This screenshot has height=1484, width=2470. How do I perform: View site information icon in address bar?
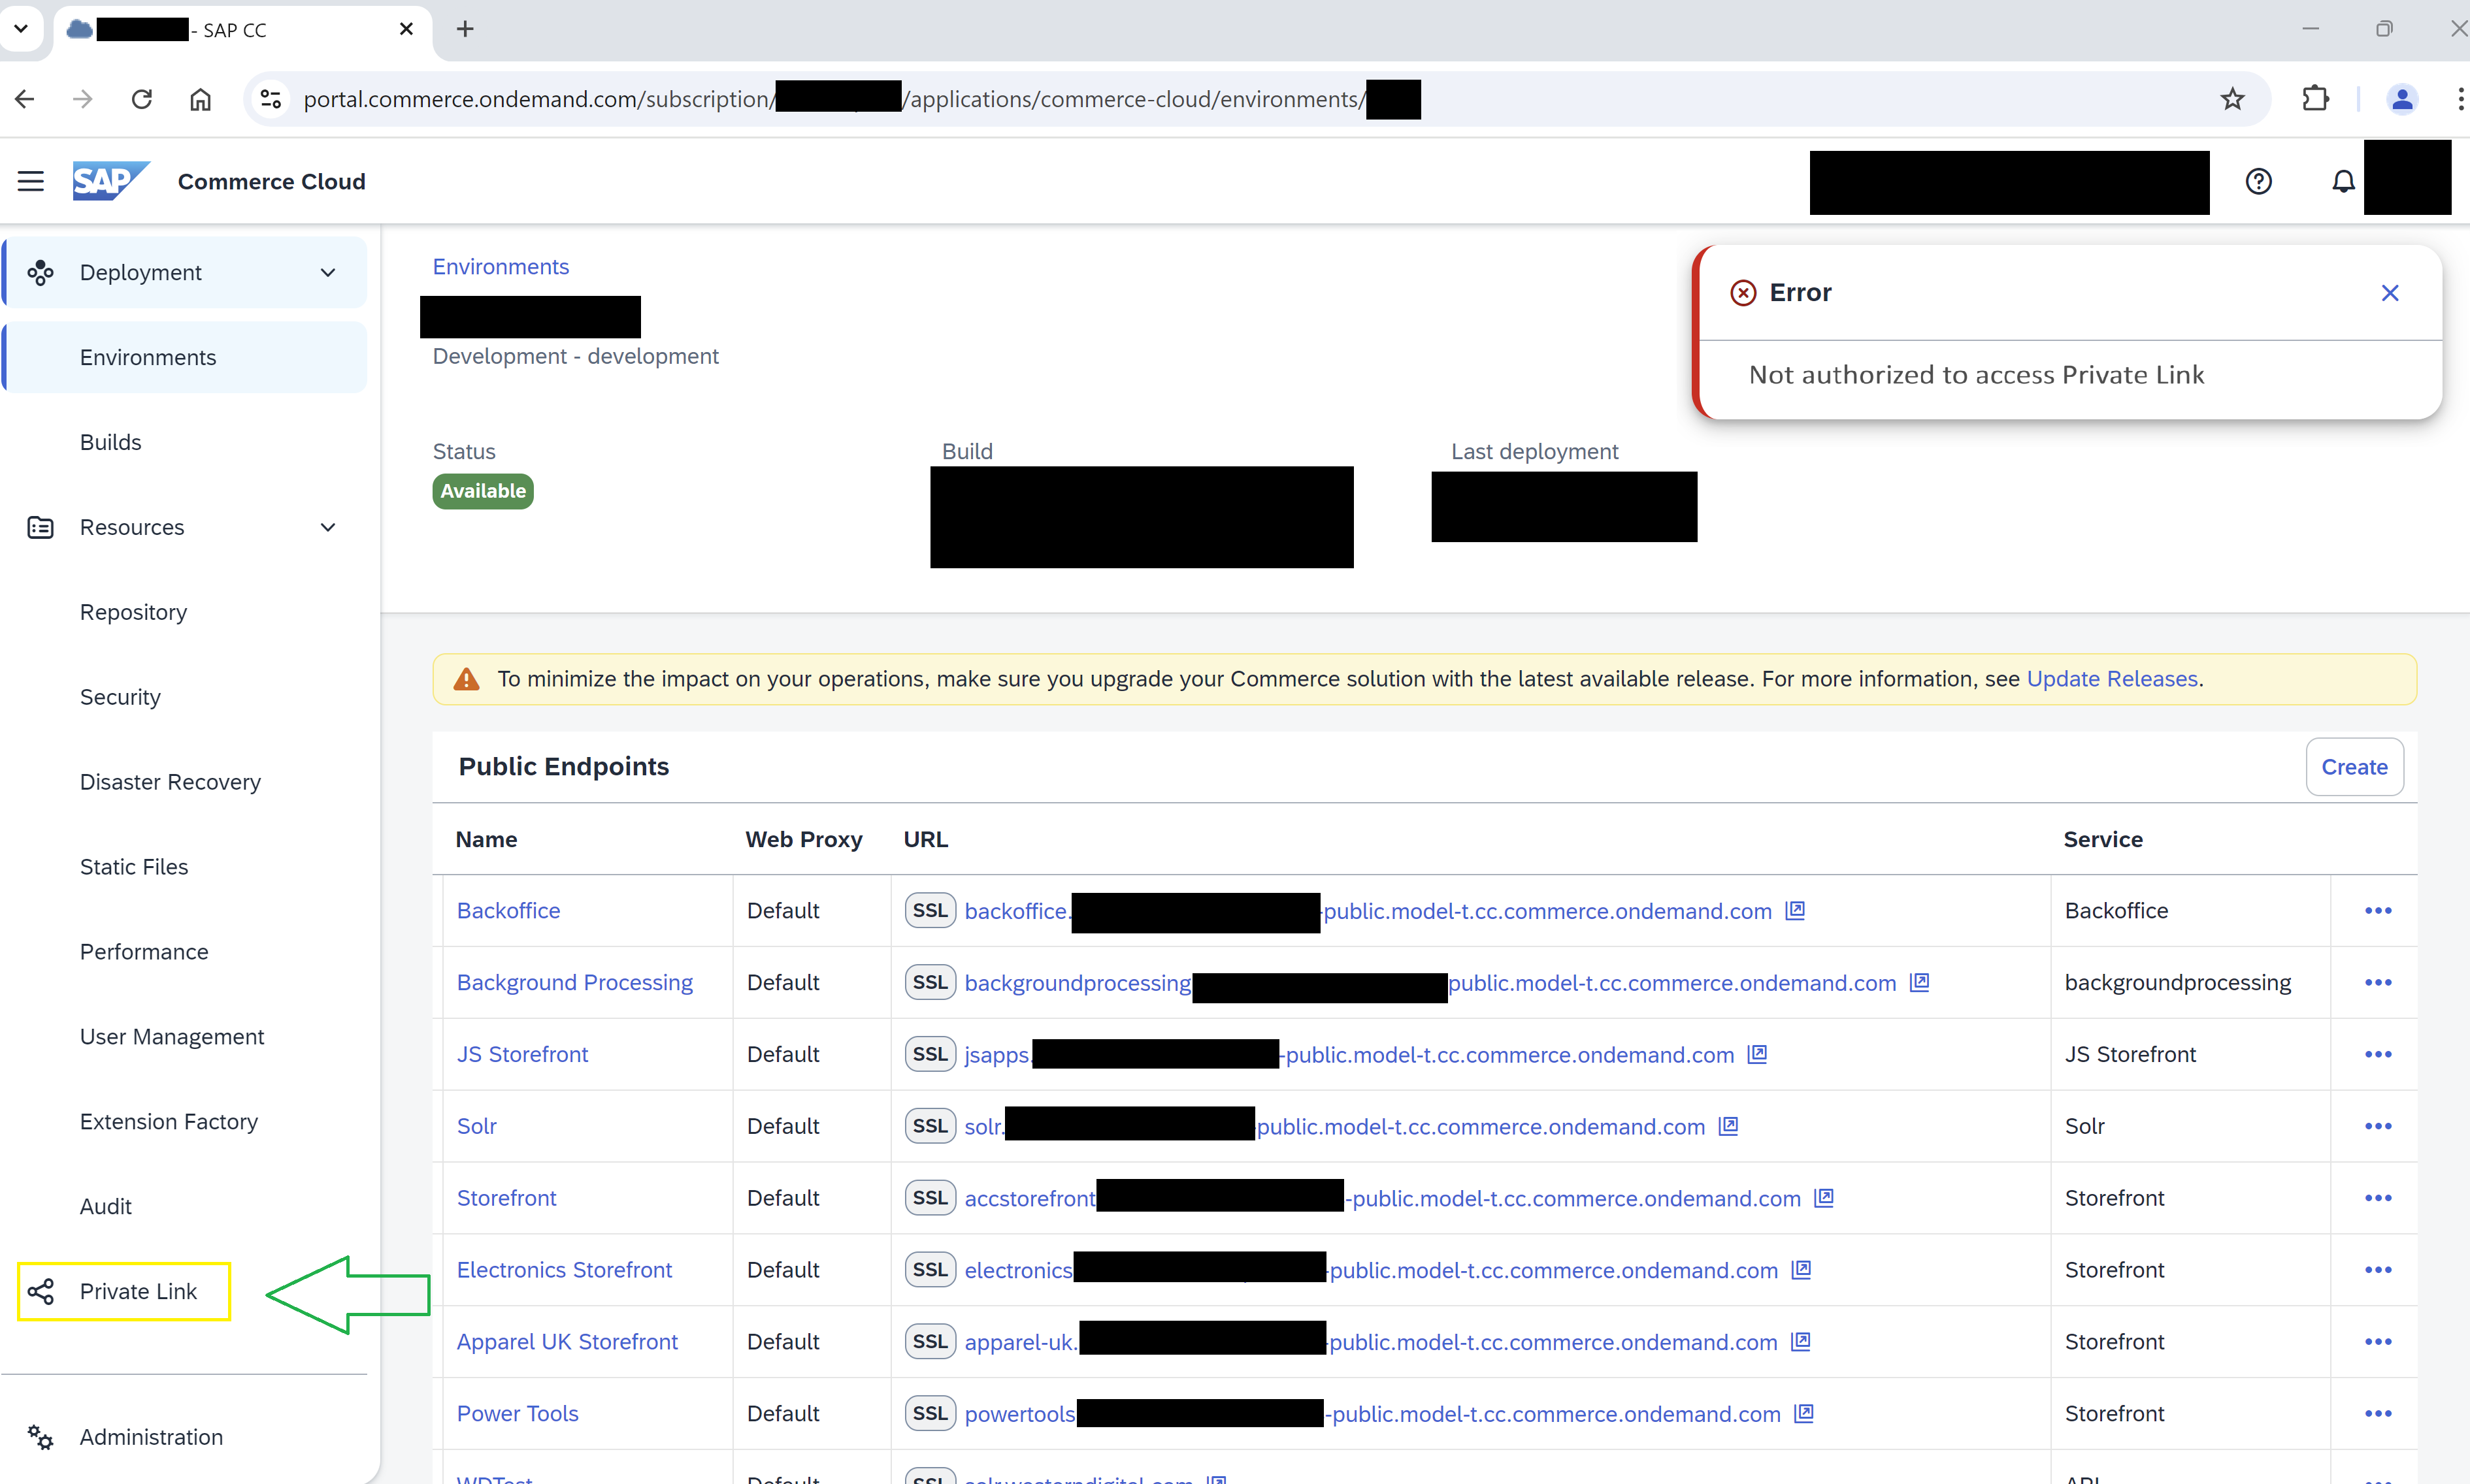point(270,99)
